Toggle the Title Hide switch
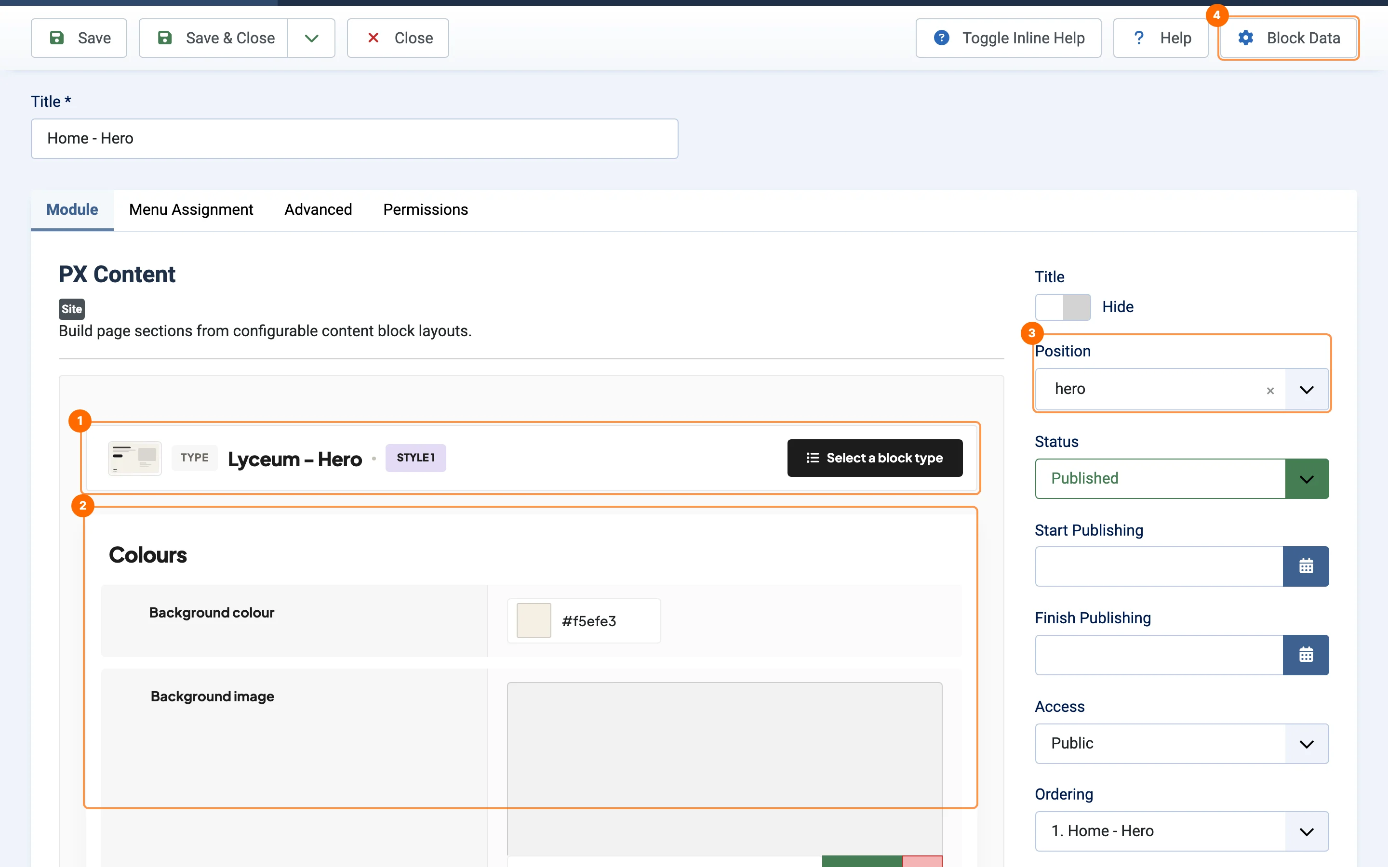Screen dimensions: 1388x867 click(x=1063, y=307)
